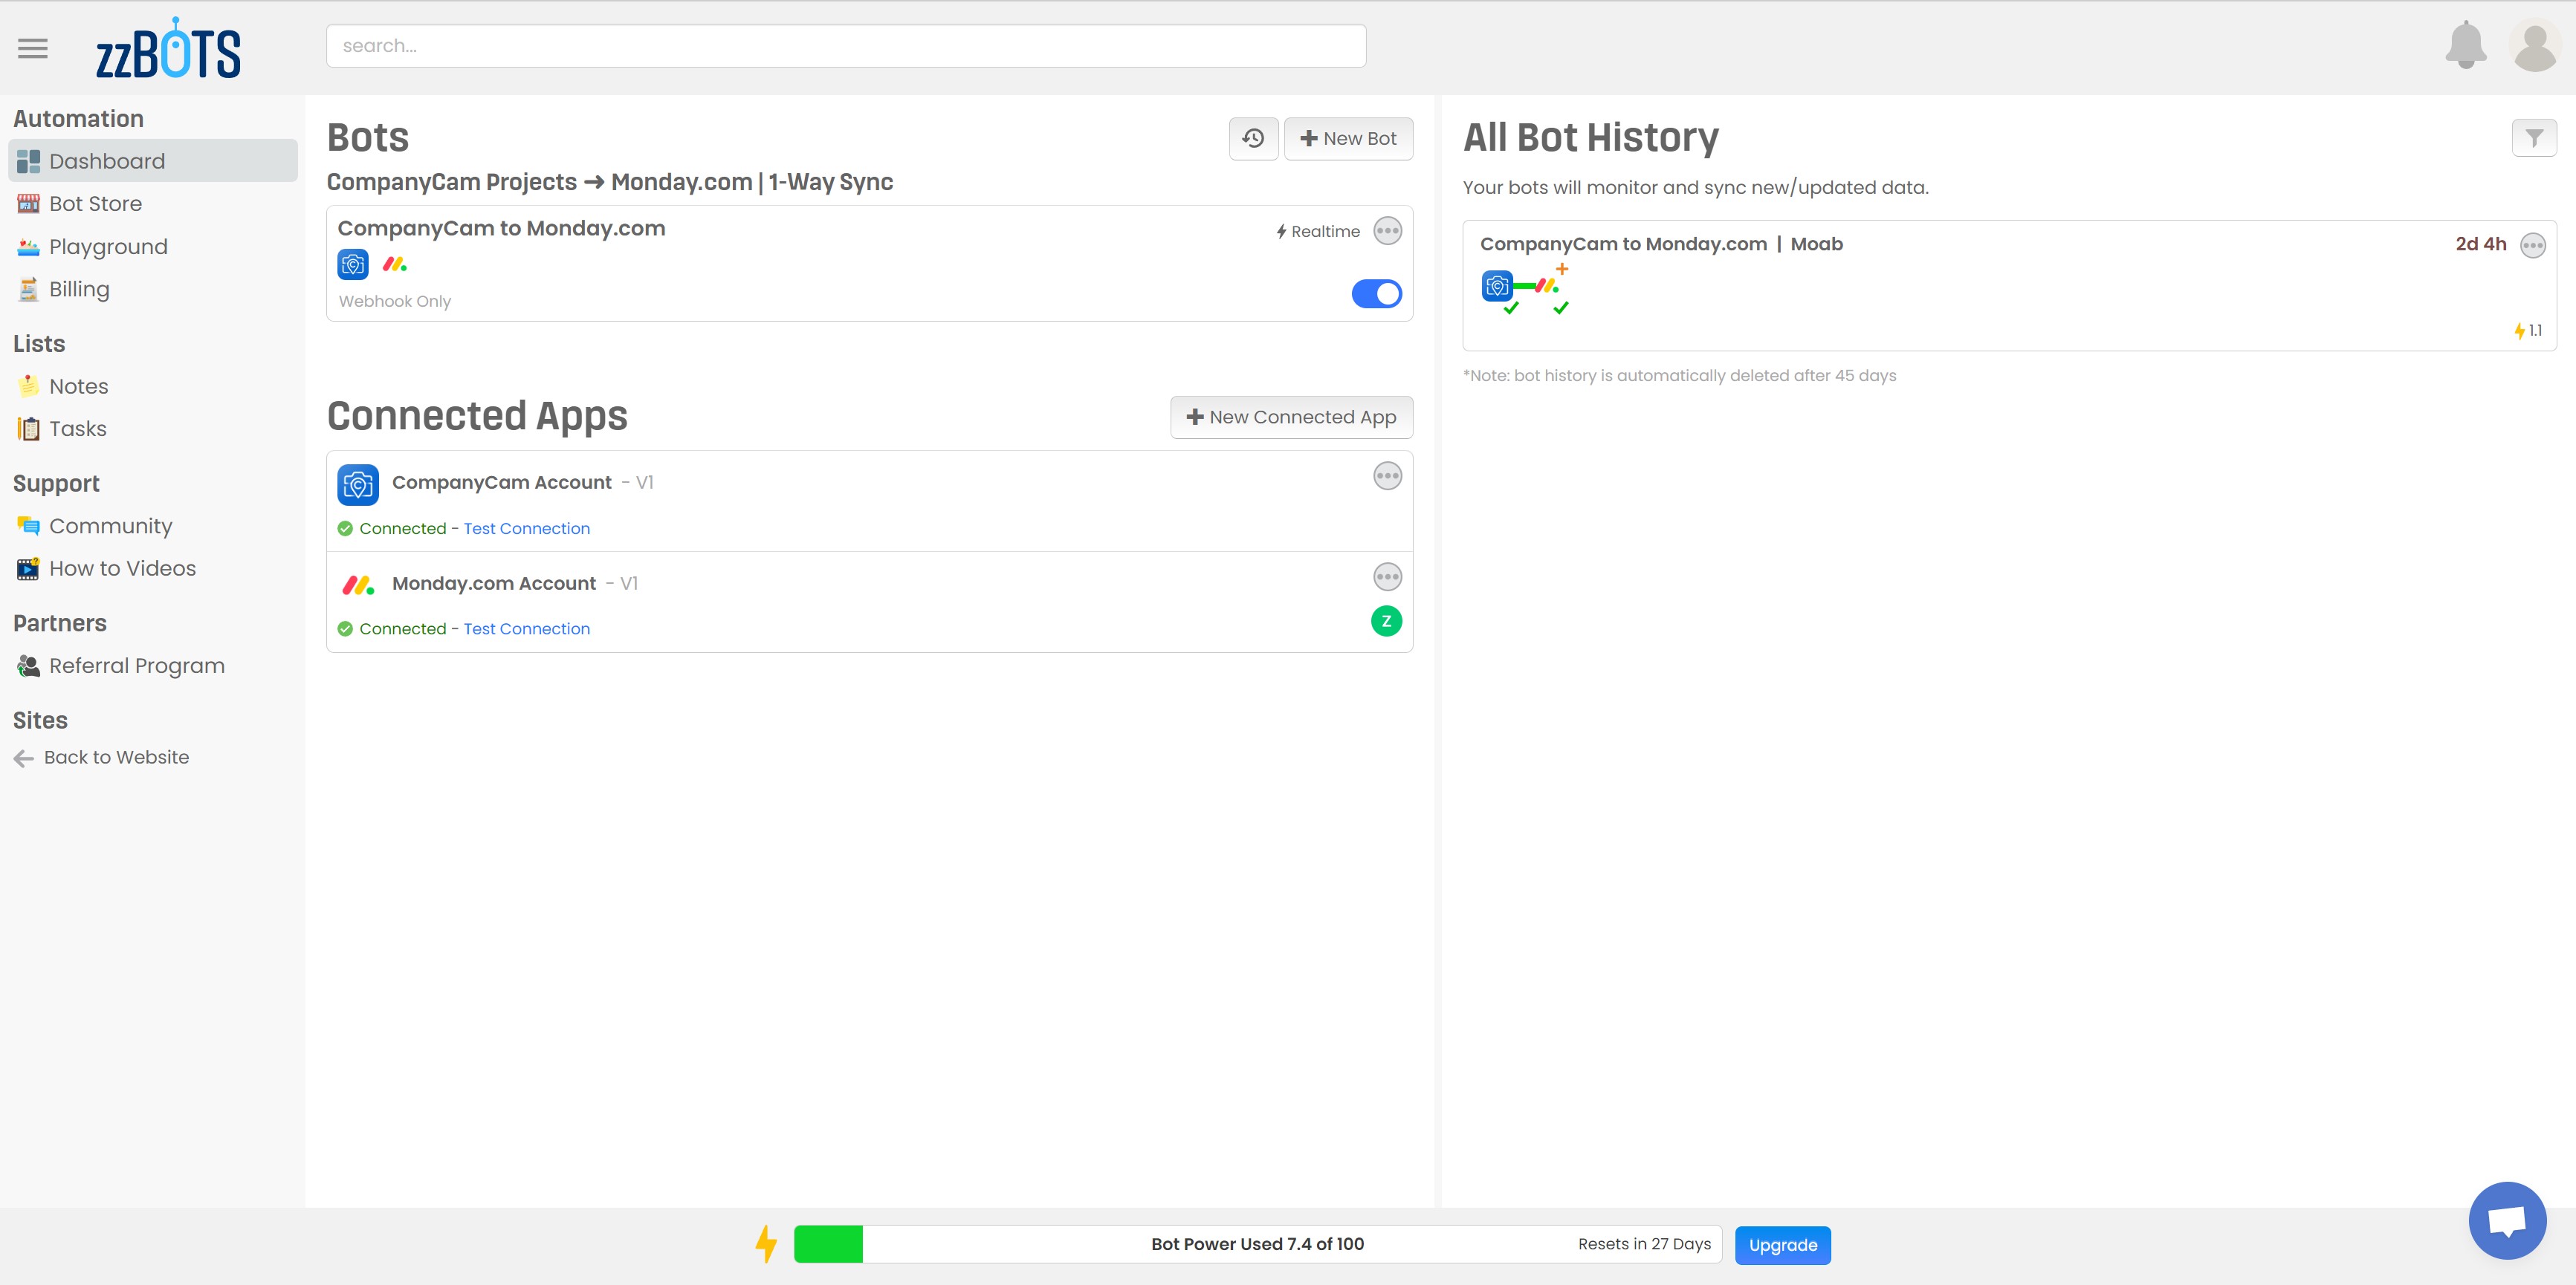The image size is (2576, 1285).
Task: Disable the CompanyCam to Monday.com bot toggle
Action: [1376, 294]
